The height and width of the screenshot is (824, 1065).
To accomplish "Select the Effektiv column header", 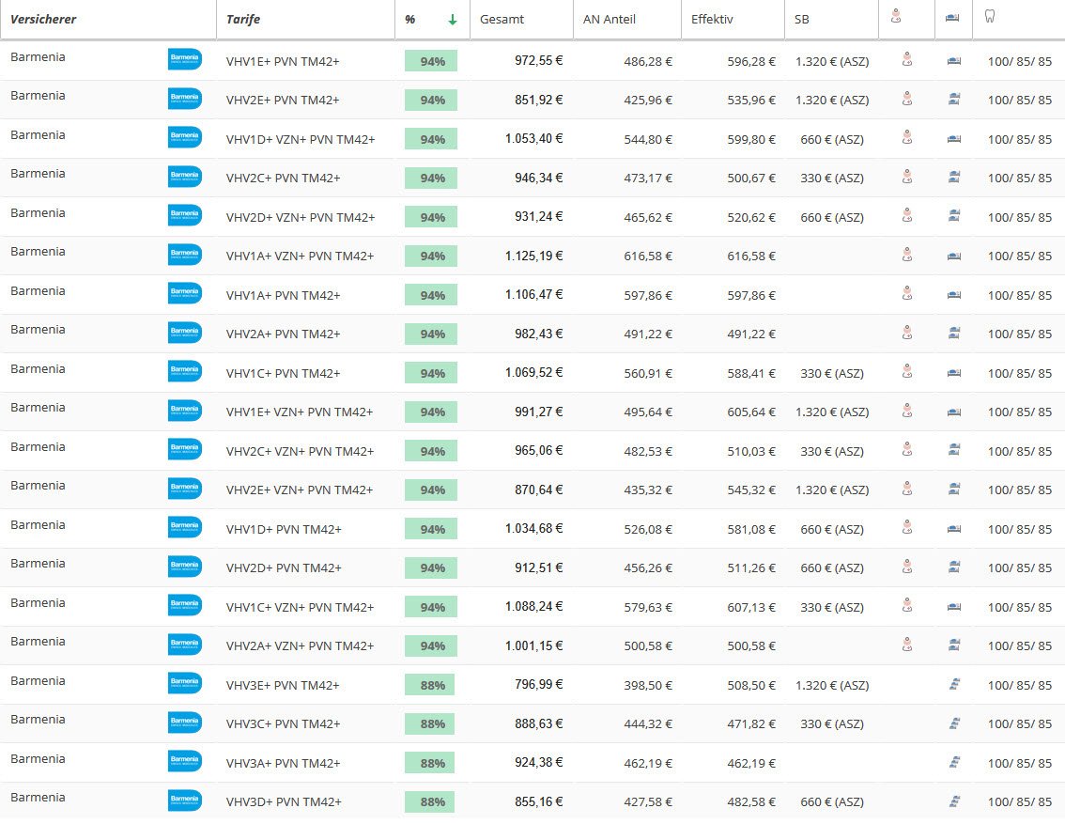I will click(712, 20).
